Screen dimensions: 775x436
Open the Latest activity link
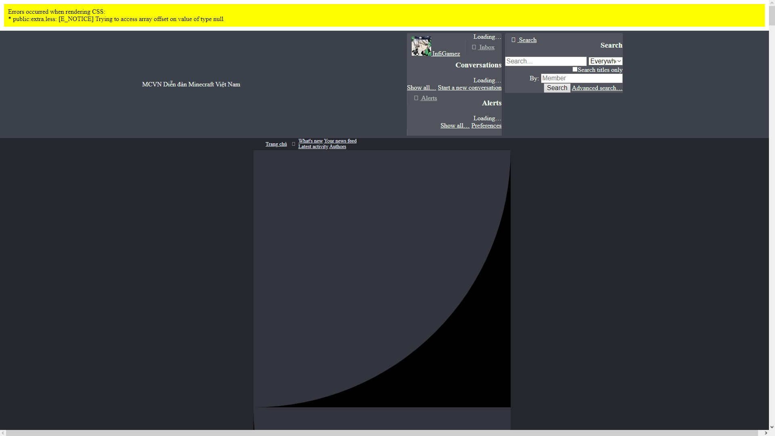click(x=313, y=147)
